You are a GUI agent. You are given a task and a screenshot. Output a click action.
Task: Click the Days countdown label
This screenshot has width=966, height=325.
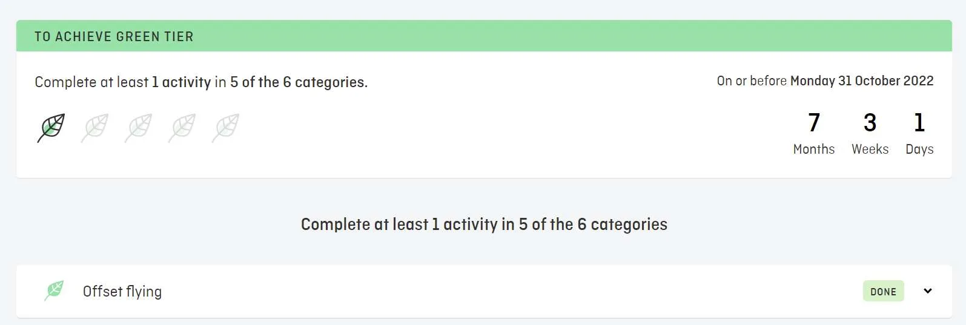click(x=919, y=149)
